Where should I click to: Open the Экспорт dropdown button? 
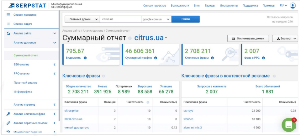click(285, 38)
